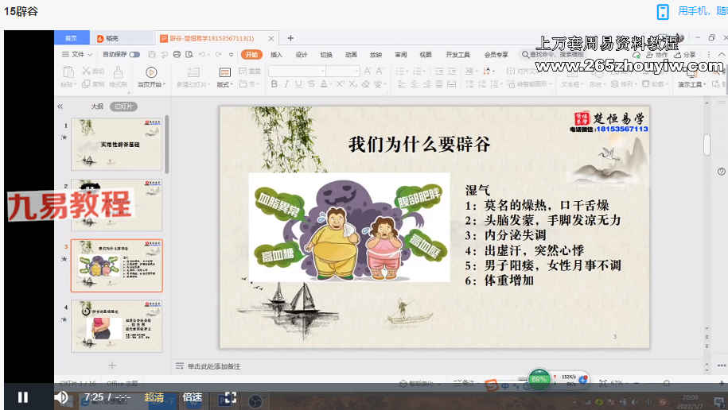Click the 协作 collaborate button

click(657, 54)
